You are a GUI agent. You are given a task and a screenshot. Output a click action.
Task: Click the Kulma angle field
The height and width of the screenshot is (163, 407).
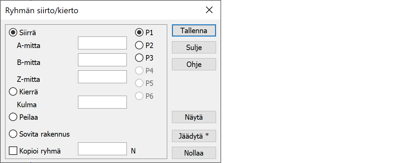click(x=102, y=102)
